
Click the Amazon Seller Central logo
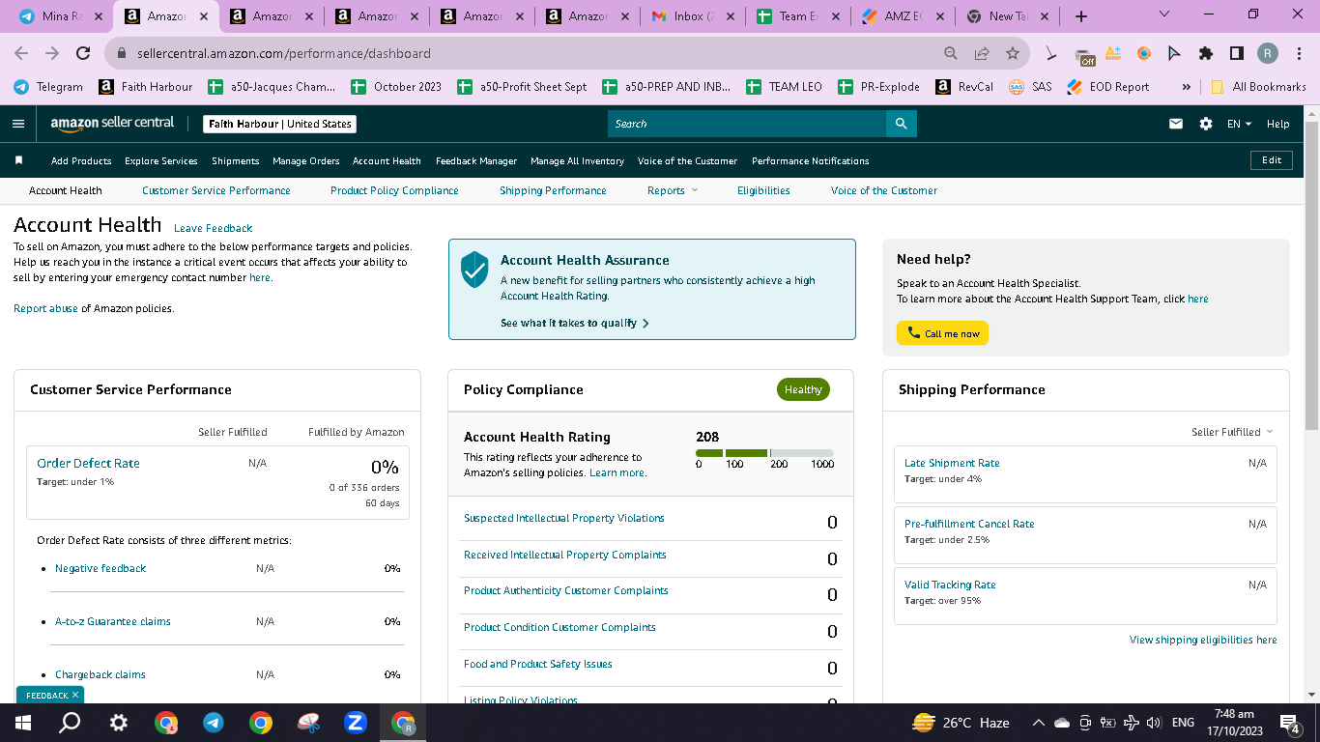pyautogui.click(x=112, y=124)
